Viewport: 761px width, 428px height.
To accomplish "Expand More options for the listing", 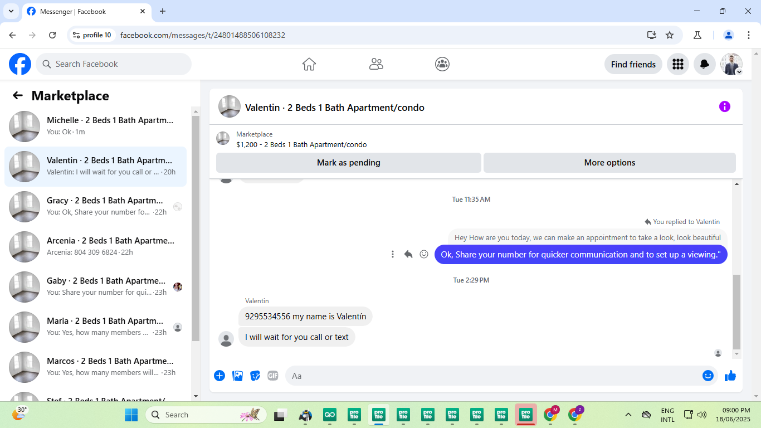I will point(609,163).
